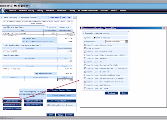The height and width of the screenshot is (120, 167).
Task: Click the small arrow beside home icon
Action: point(6,11)
